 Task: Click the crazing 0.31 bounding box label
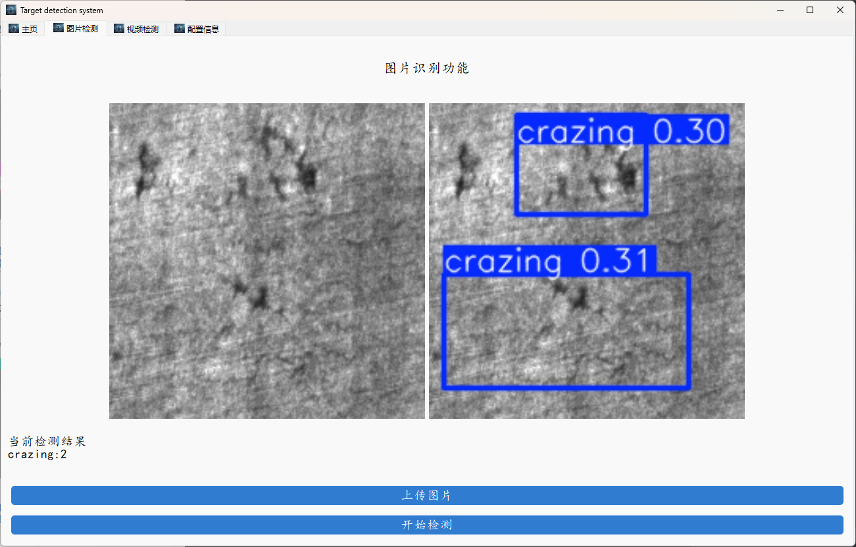pos(550,262)
